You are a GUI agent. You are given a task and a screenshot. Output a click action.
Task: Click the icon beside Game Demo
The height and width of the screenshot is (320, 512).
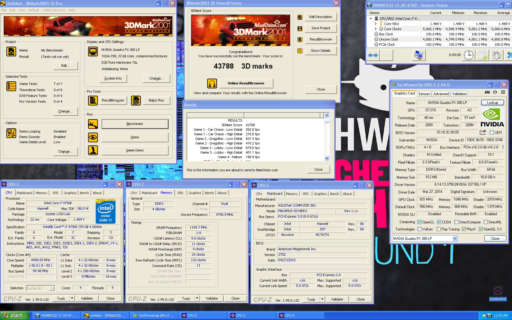[x=93, y=150]
